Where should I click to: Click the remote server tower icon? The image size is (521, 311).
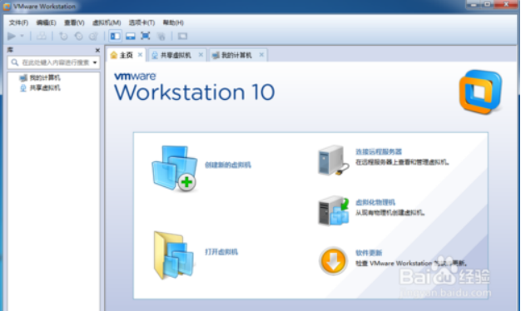(333, 160)
